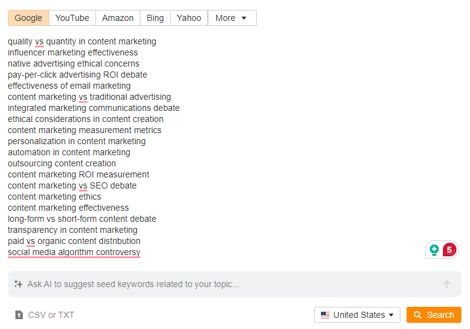Click the 'social media algorithm controversy' keyword line
470x329 pixels.
[74, 252]
